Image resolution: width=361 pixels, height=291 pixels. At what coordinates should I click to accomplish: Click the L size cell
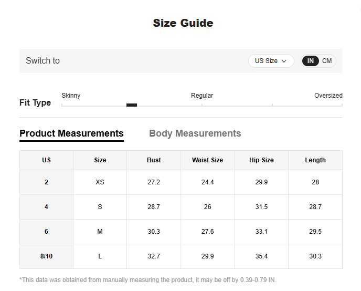(x=100, y=256)
